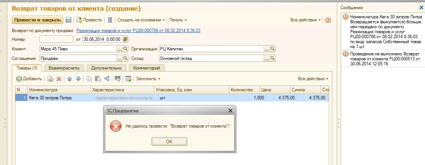Open selection ellipsis for Соглашение field
Viewport: 425px width, 165px height.
tap(120, 58)
